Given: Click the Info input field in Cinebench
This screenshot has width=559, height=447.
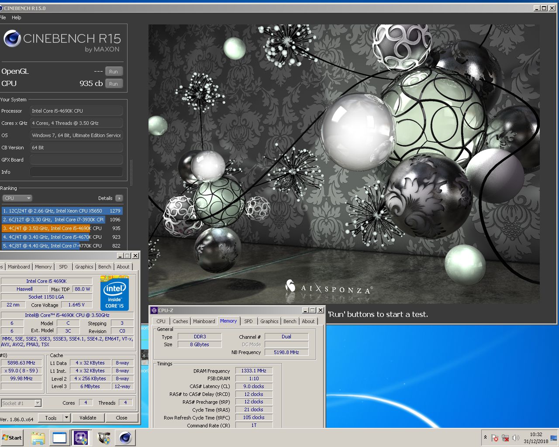Looking at the screenshot, I should (76, 172).
